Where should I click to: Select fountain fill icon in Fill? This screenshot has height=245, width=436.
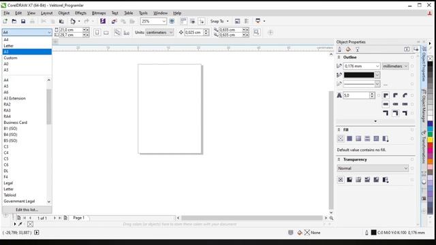click(358, 139)
